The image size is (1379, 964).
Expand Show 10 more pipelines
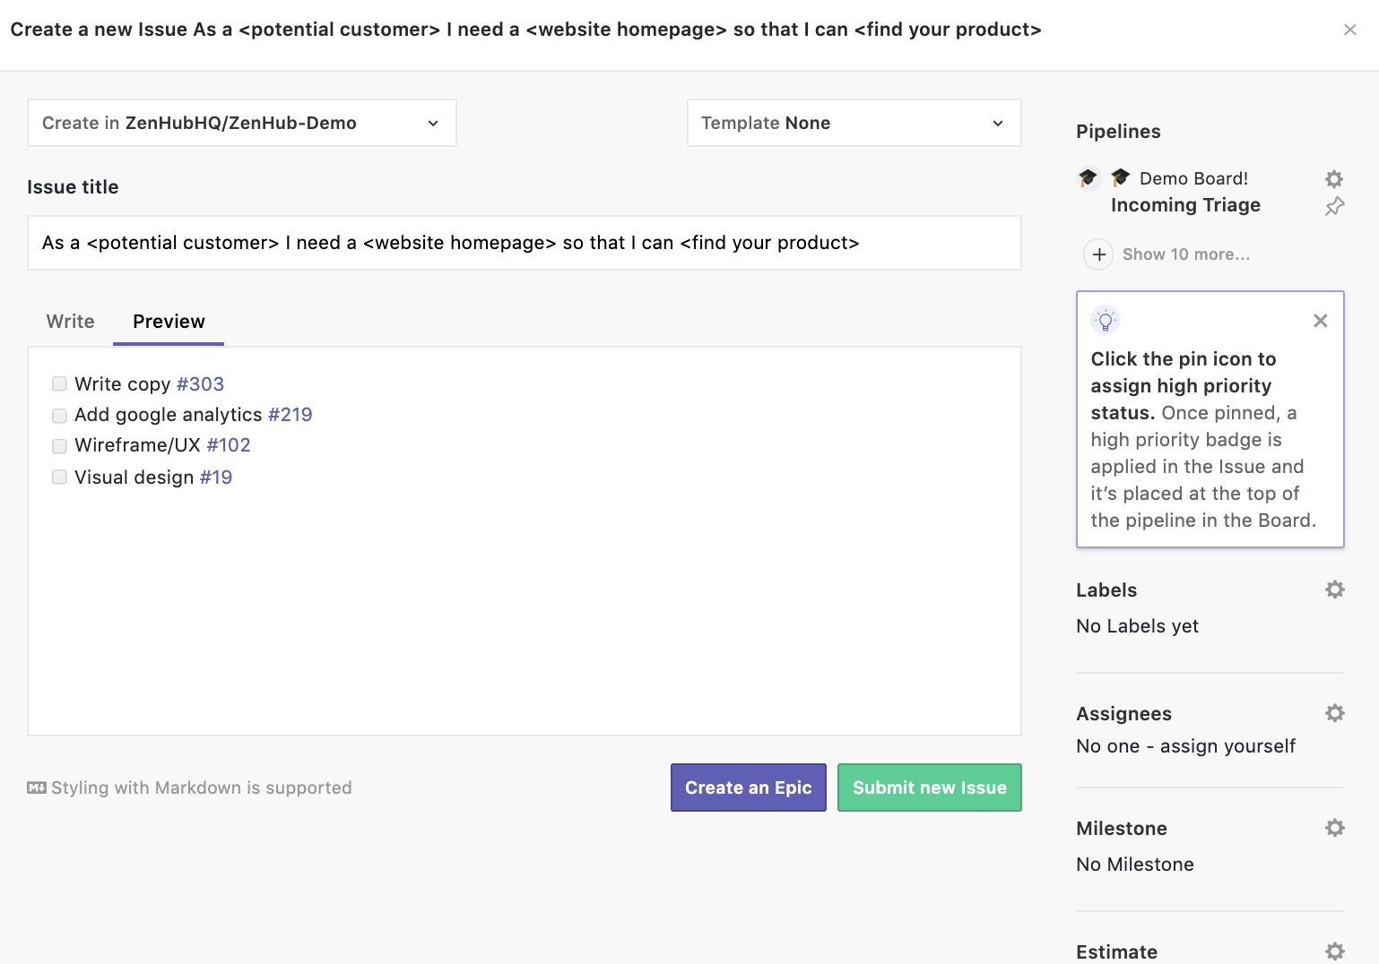pyautogui.click(x=1185, y=254)
